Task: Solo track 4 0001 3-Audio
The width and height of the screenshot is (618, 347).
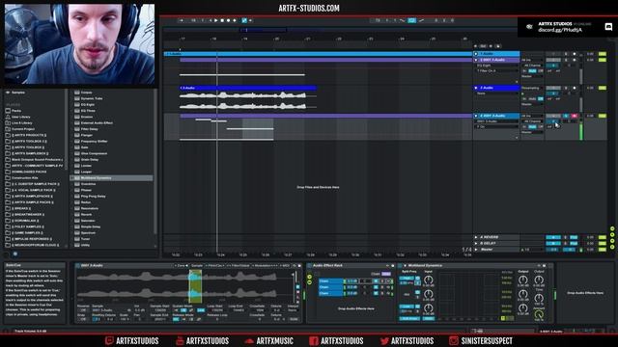Action: 566,116
